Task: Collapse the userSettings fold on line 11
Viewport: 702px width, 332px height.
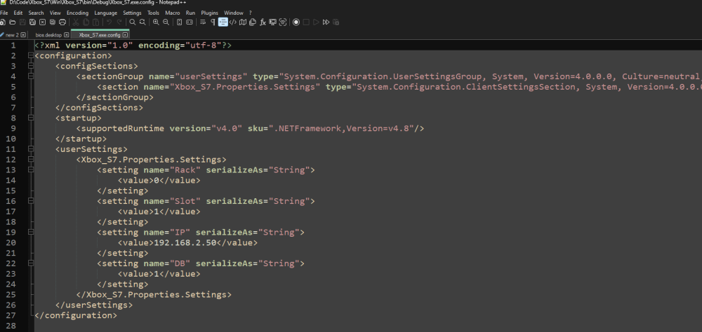Action: [29, 149]
